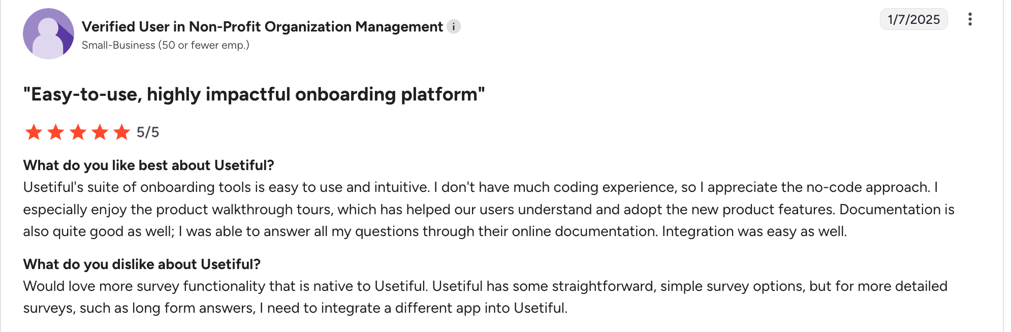Screen dimensions: 1011x332
Task: Click the Small-Business (50 or fewer emp.) label
Action: (166, 45)
